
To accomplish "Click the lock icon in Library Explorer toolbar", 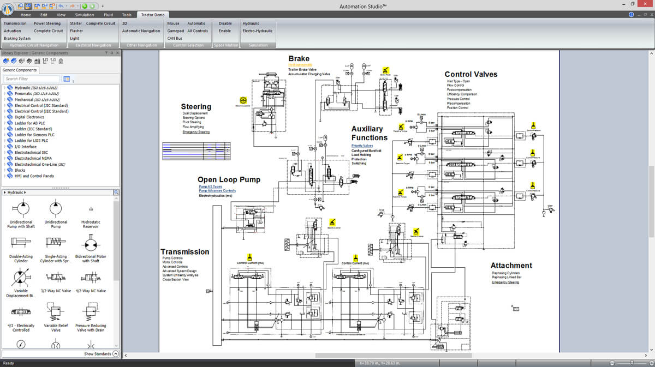I will [x=61, y=61].
